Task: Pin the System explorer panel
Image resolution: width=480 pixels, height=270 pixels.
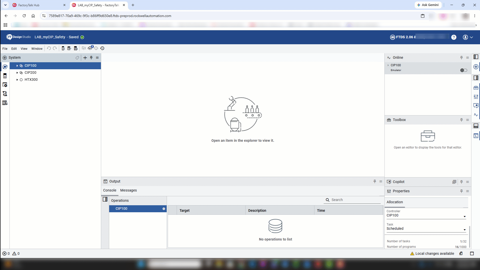Action: (x=91, y=58)
